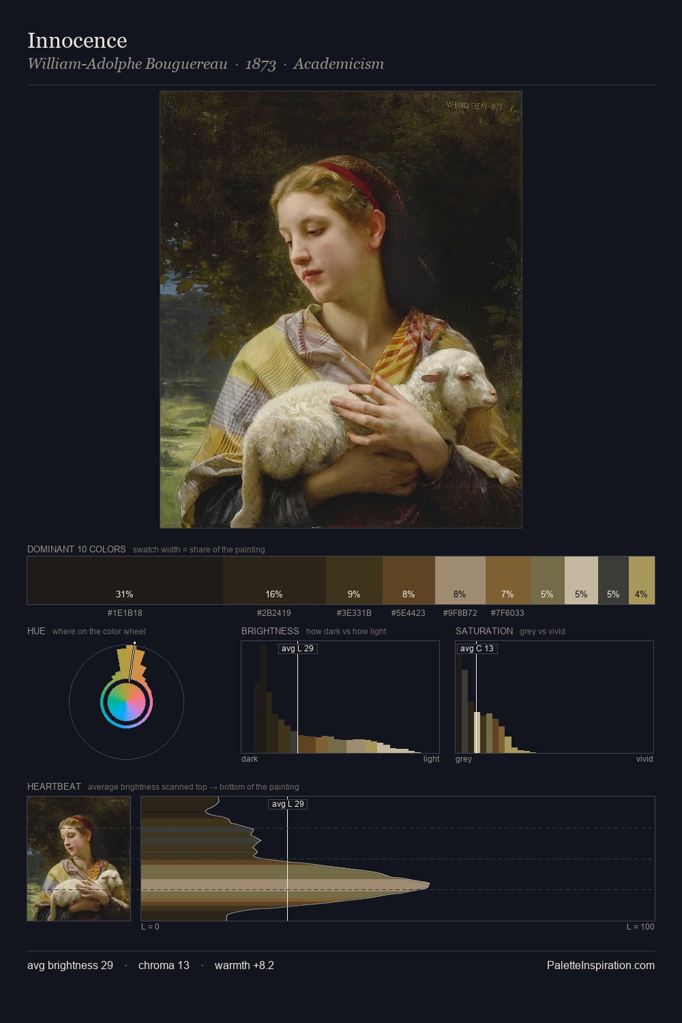The width and height of the screenshot is (682, 1023).
Task: Choose the 4% khaki swatch
Action: tap(641, 580)
